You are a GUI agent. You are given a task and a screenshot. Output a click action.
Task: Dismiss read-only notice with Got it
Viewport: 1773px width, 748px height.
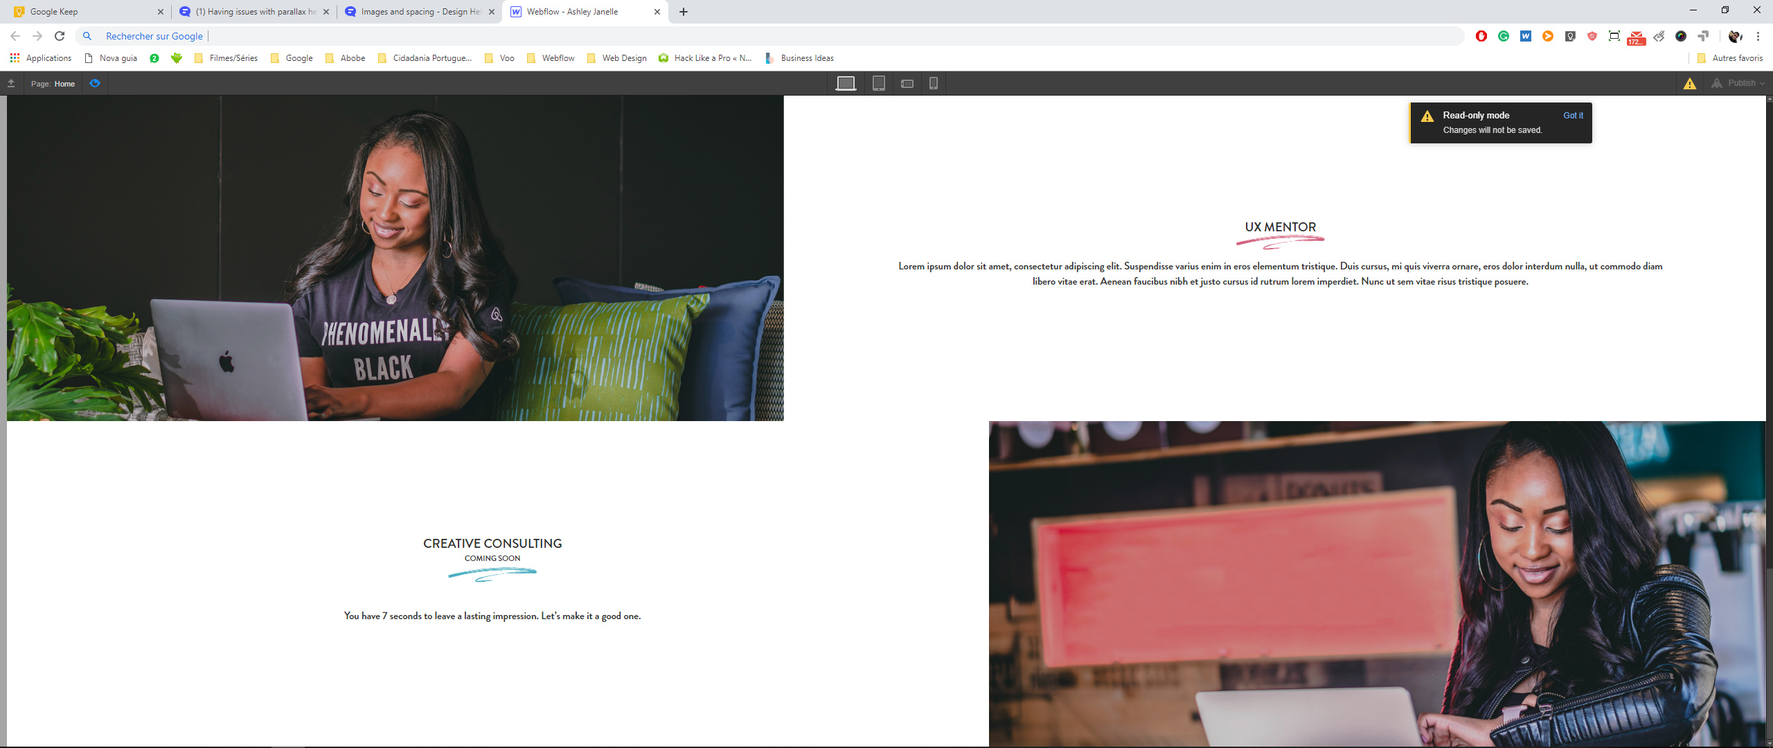click(x=1573, y=116)
